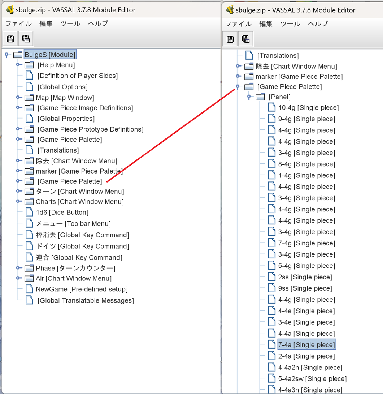Image resolution: width=383 pixels, height=394 pixels.
Task: Select 3-4e [Single piece] row
Action: (306, 322)
